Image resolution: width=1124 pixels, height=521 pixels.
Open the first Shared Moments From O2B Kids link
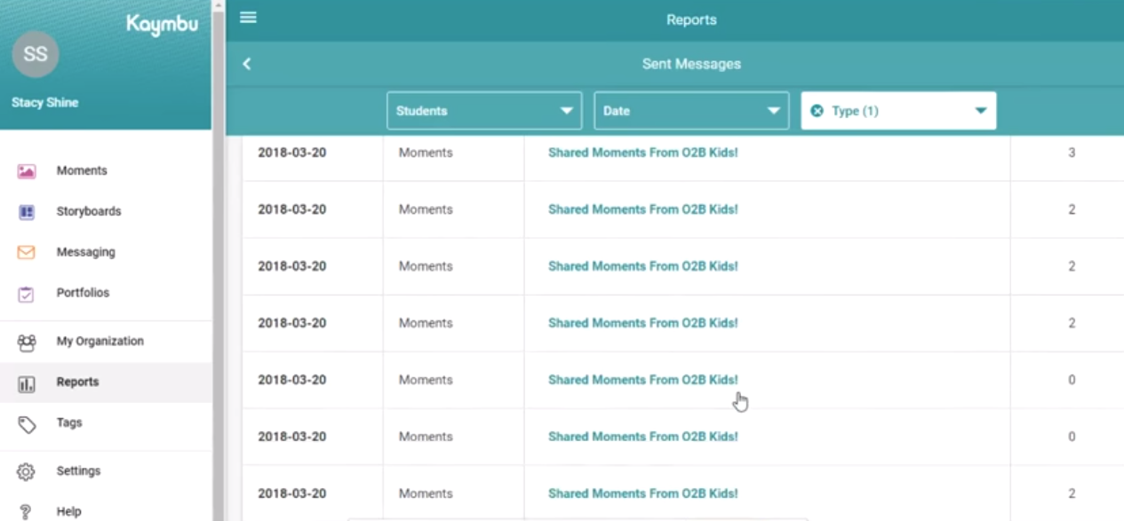[x=642, y=153]
